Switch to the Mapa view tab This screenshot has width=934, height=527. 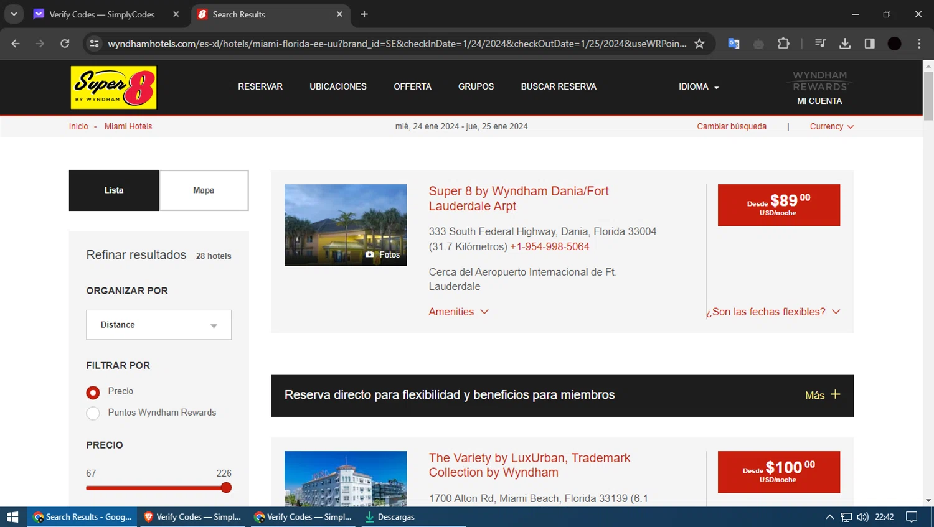tap(204, 190)
